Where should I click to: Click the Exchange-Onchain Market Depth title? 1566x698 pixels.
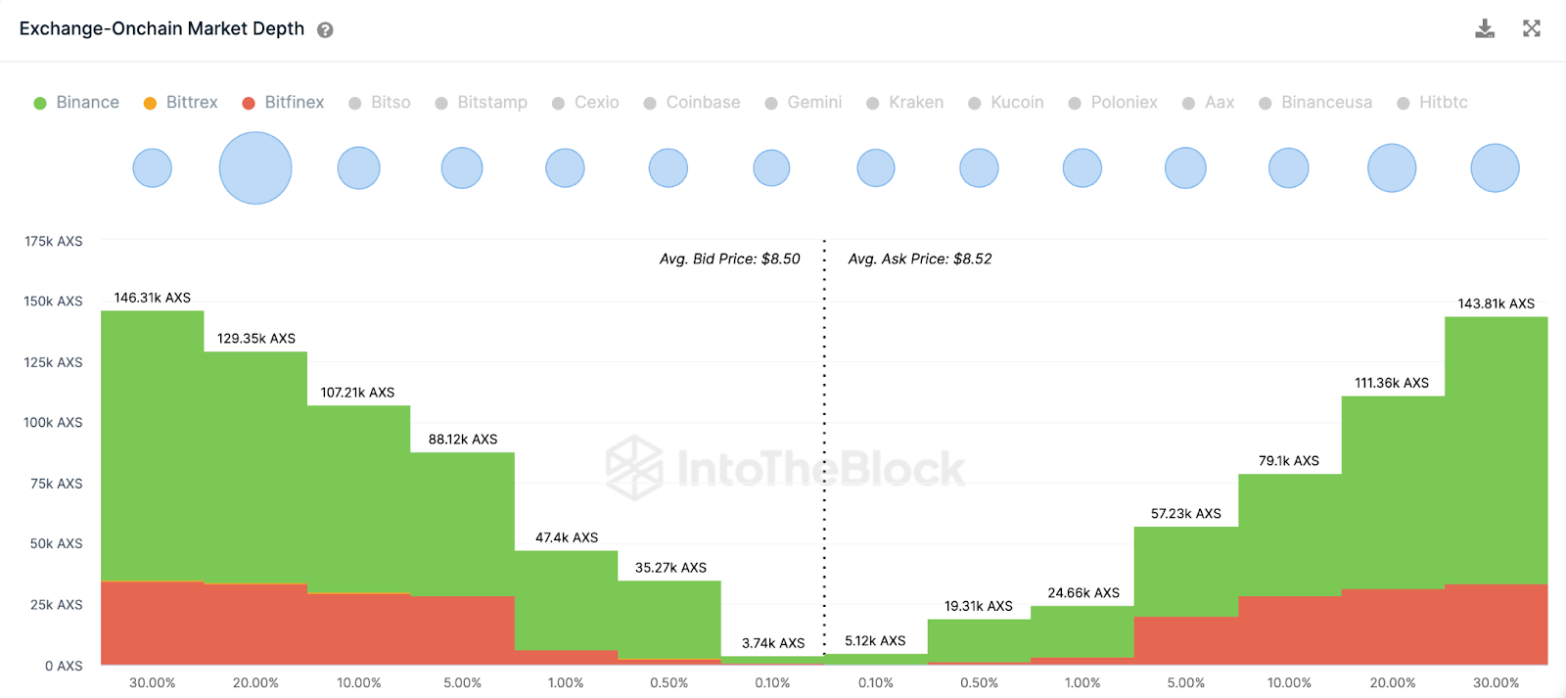pos(161,29)
